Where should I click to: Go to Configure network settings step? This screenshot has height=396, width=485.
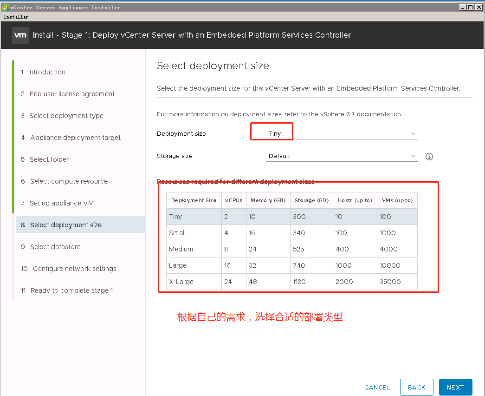tap(69, 269)
